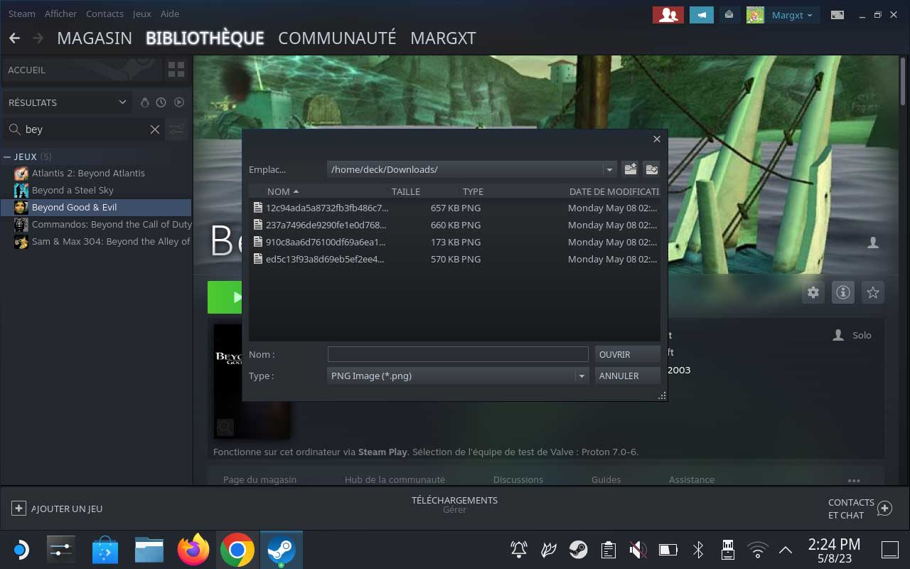Click the OUVRIR button
This screenshot has width=910, height=569.
(627, 354)
